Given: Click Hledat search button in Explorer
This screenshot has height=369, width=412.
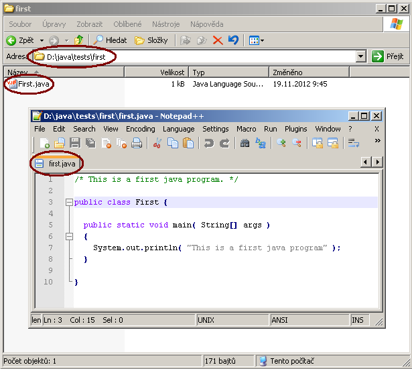Looking at the screenshot, I should [x=110, y=40].
